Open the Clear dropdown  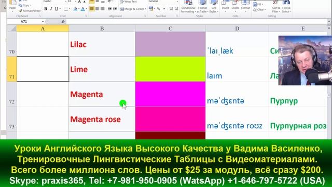coord(259,10)
